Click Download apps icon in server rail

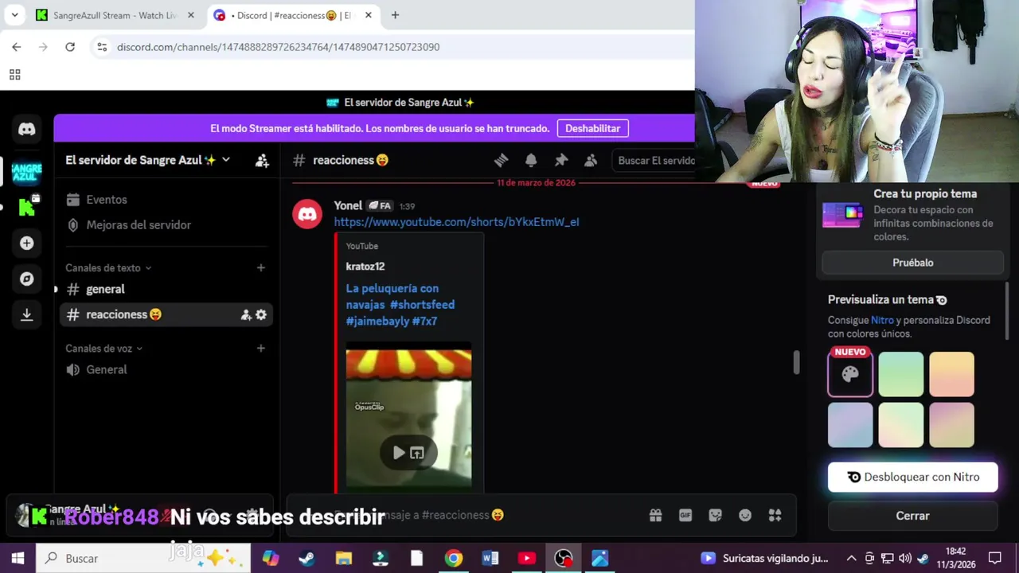coord(26,314)
